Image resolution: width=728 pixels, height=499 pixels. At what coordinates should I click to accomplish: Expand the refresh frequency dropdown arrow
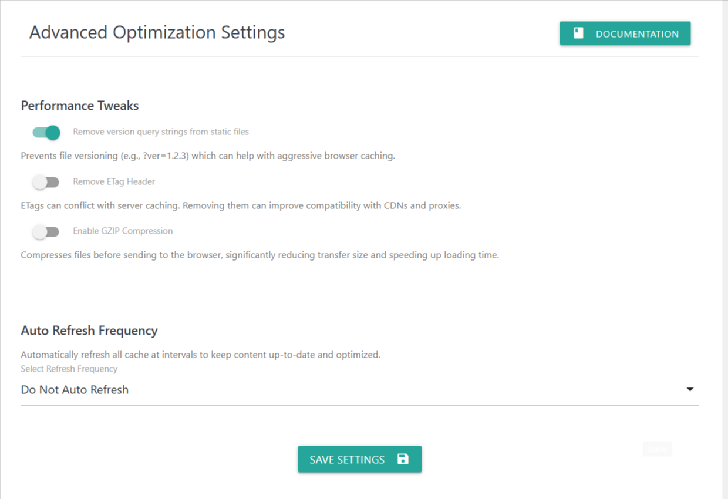coord(690,389)
